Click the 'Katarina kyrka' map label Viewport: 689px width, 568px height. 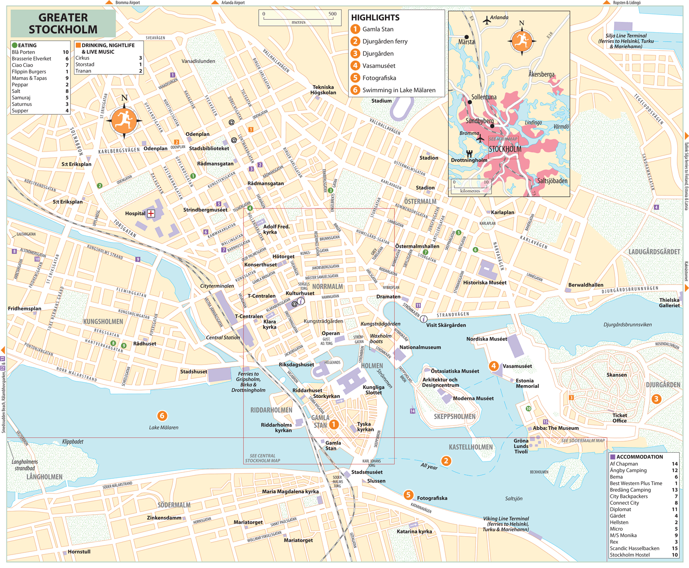(414, 532)
